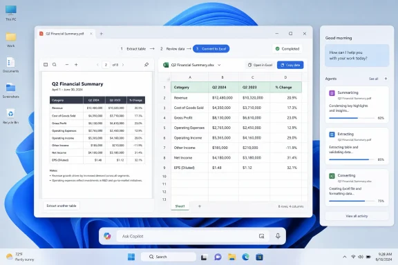The image size is (398, 265).
Task: Click Extract another table button
Action: click(61, 206)
